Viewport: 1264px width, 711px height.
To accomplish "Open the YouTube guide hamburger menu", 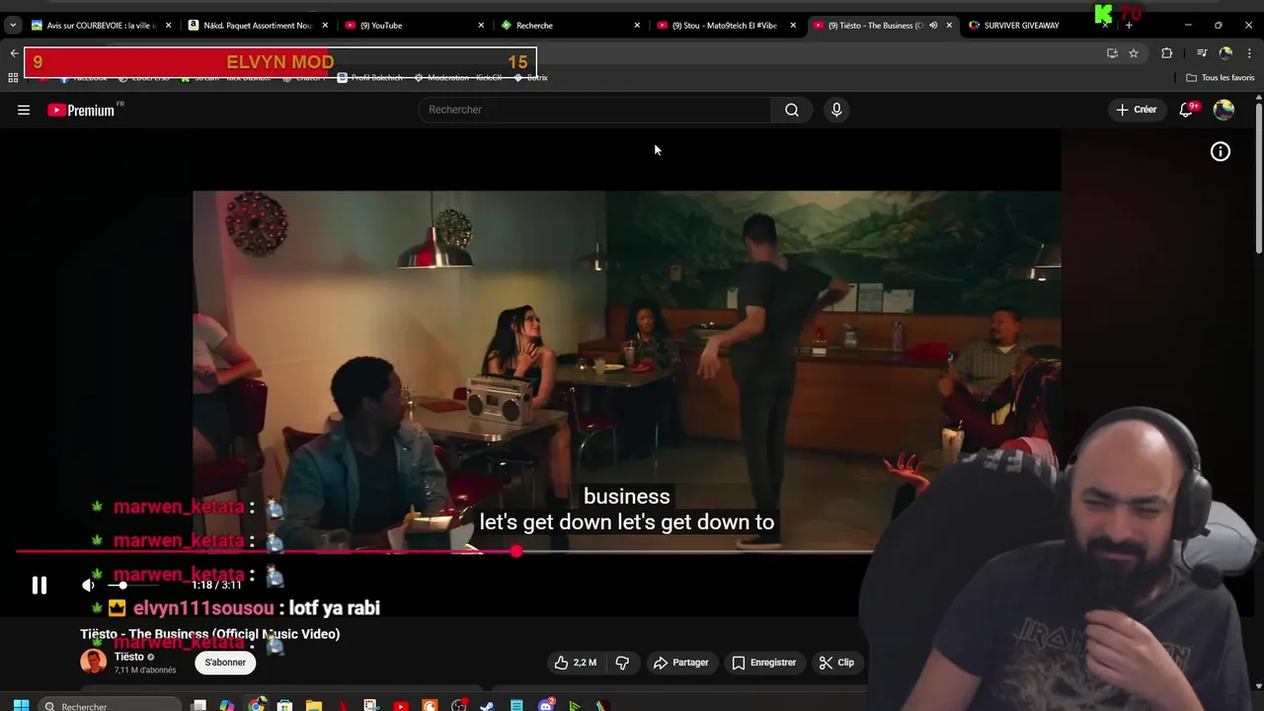I will [24, 110].
